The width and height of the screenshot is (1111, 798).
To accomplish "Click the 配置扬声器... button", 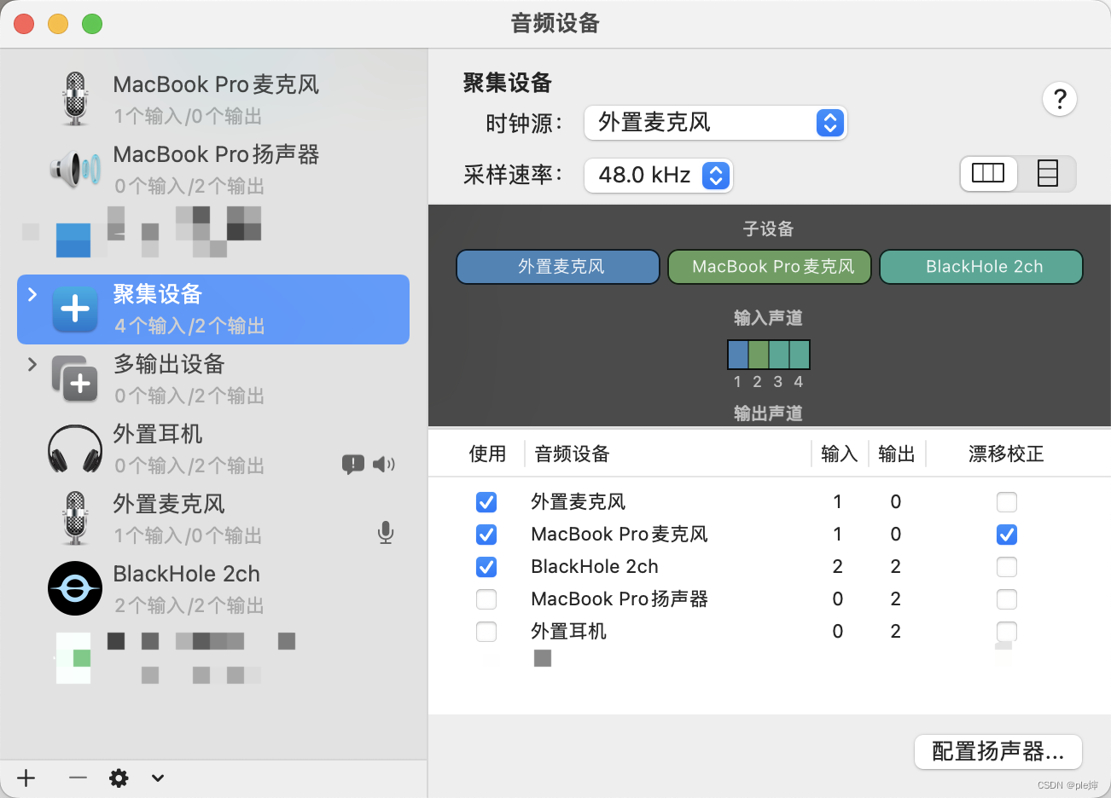I will [998, 752].
